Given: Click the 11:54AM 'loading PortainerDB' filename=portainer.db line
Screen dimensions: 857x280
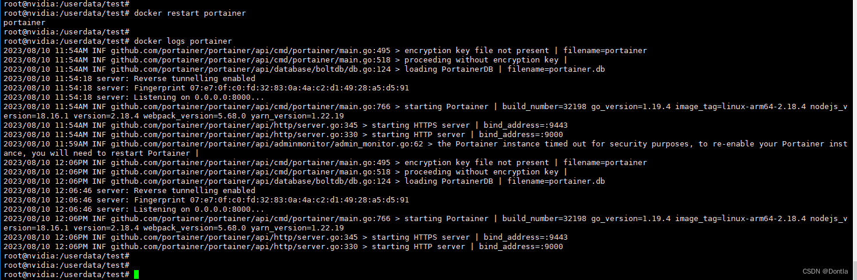Looking at the screenshot, I should (304, 69).
